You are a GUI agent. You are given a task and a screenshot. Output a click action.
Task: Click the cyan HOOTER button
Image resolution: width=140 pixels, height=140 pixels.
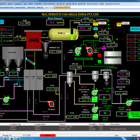tap(135, 29)
